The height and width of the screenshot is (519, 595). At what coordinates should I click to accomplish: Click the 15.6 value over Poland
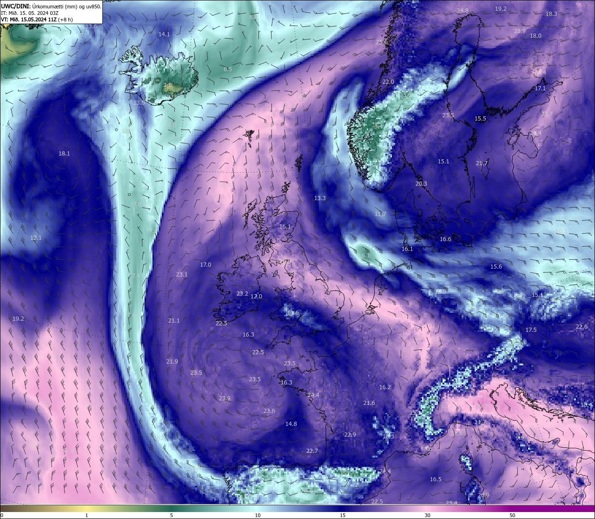(496, 267)
